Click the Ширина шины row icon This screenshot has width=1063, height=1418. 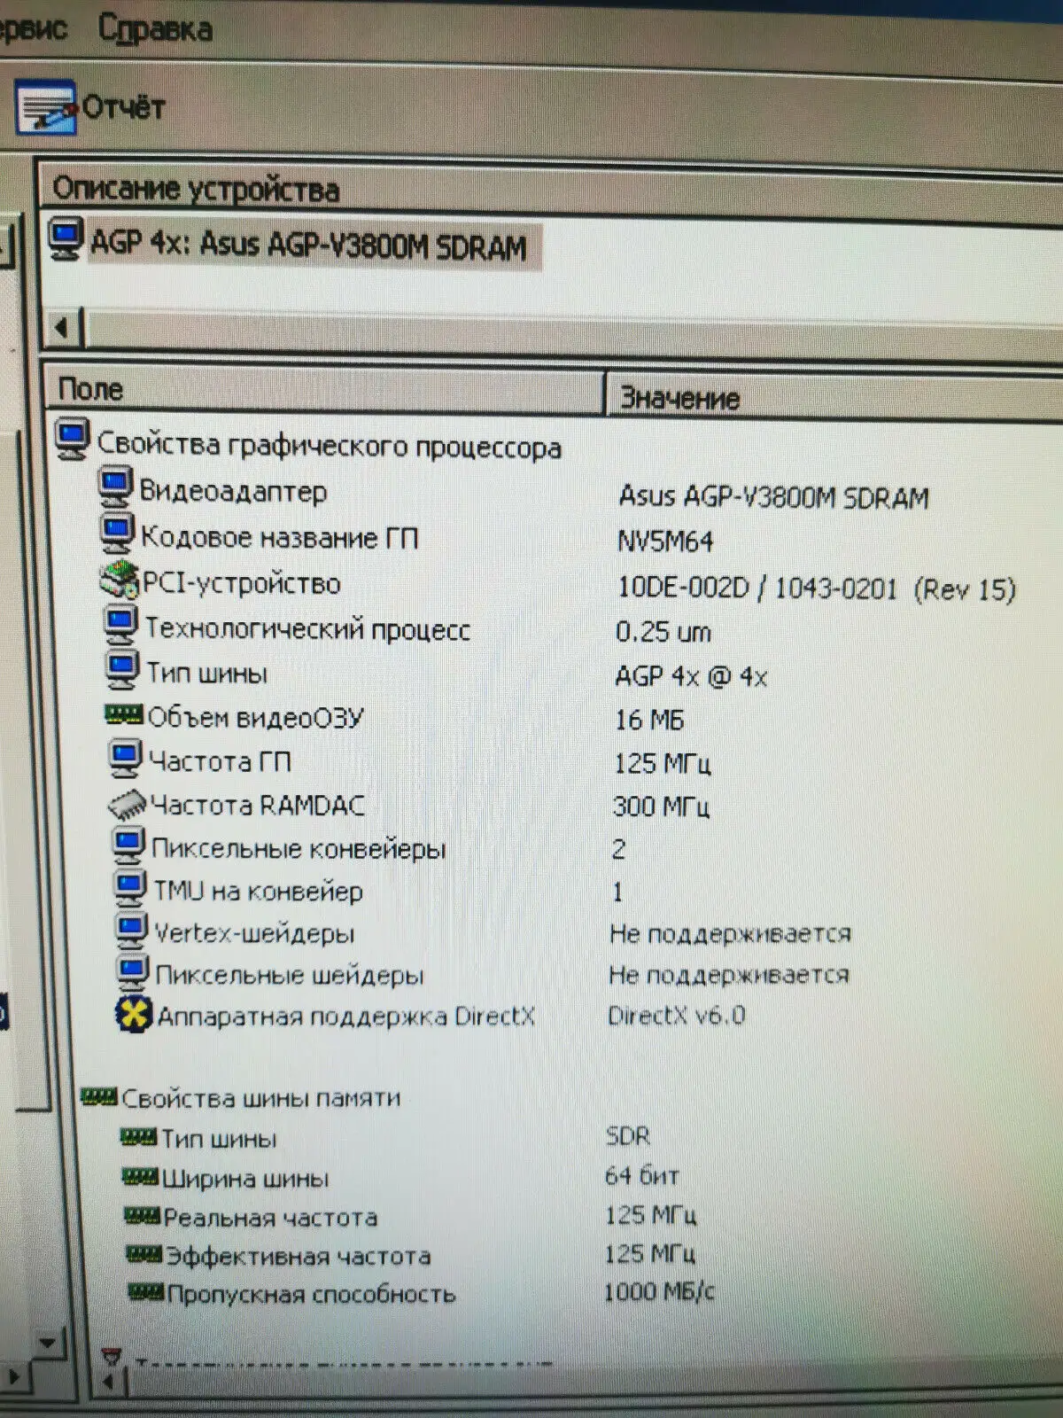coord(140,1177)
